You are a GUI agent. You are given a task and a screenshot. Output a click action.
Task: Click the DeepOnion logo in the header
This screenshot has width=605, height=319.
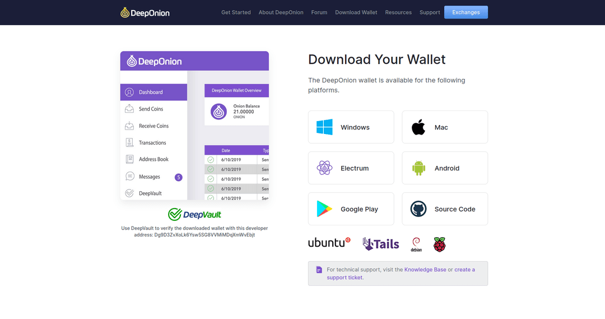tap(145, 13)
